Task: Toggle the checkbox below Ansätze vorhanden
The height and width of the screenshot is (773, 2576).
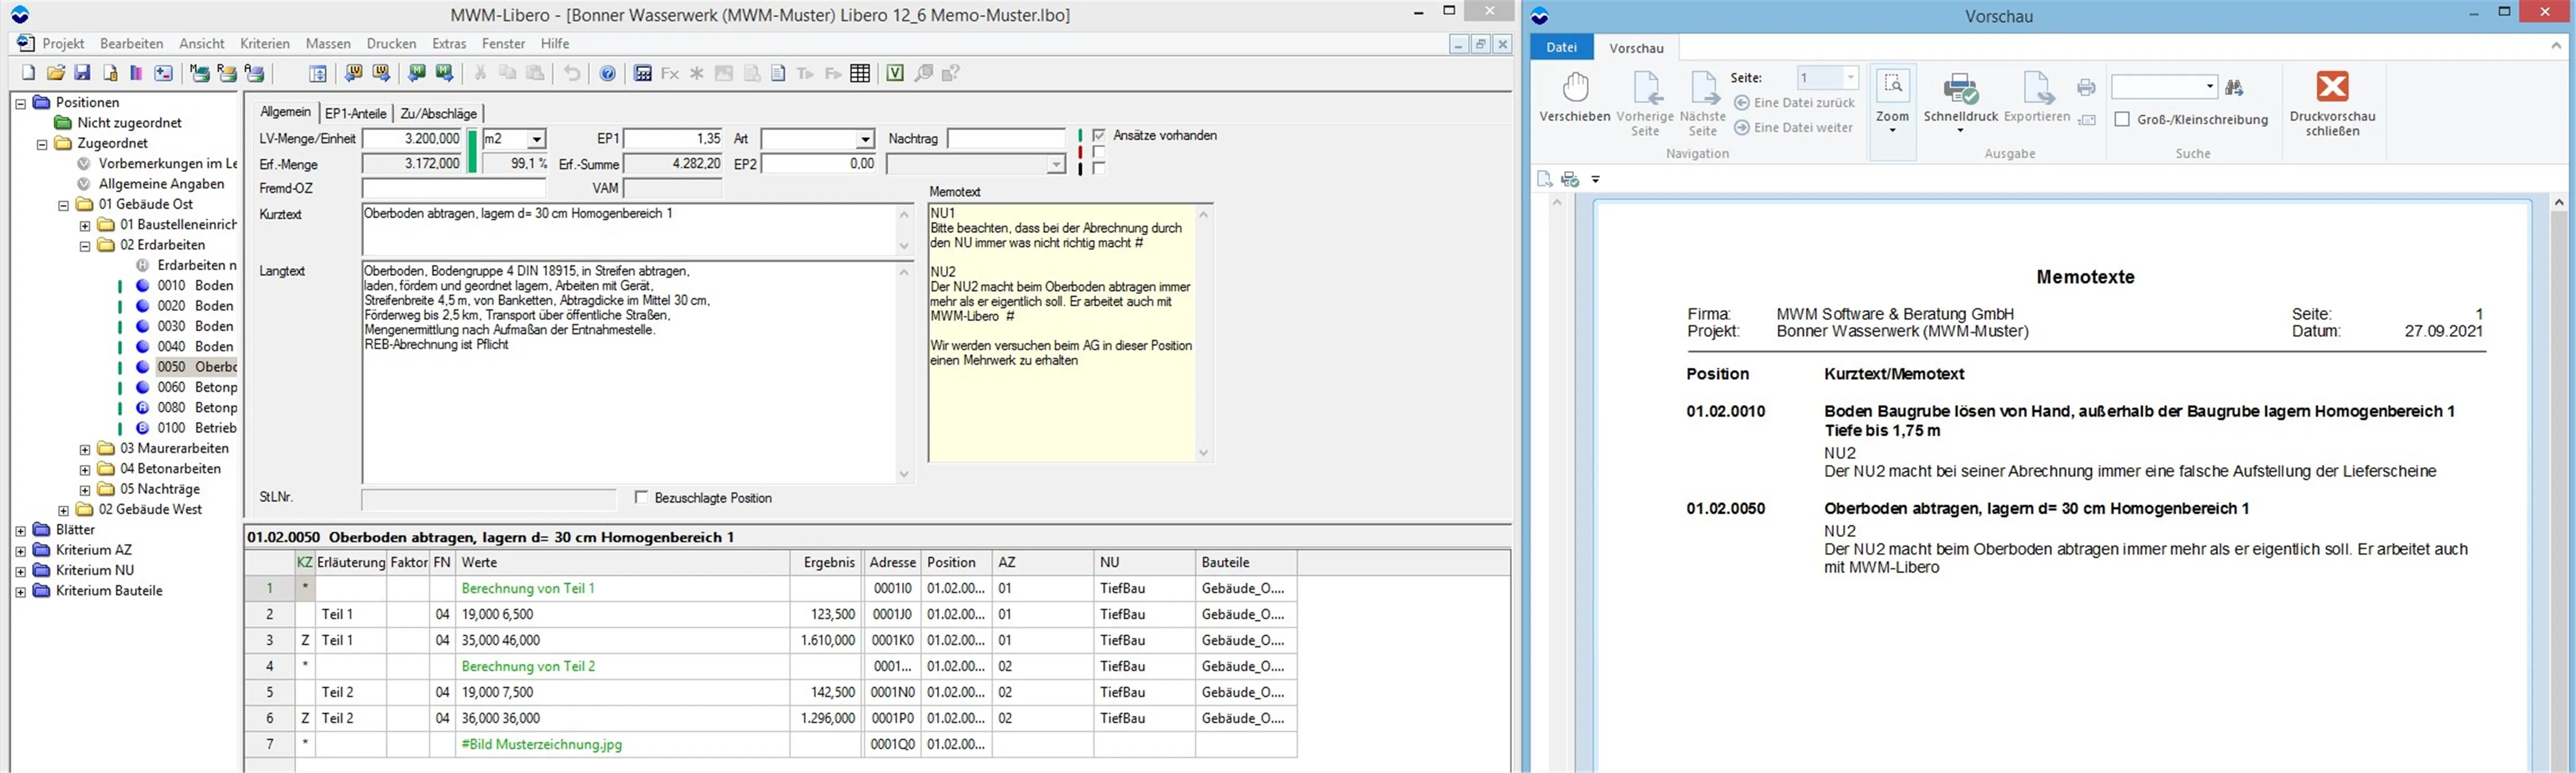Action: click(x=1099, y=152)
